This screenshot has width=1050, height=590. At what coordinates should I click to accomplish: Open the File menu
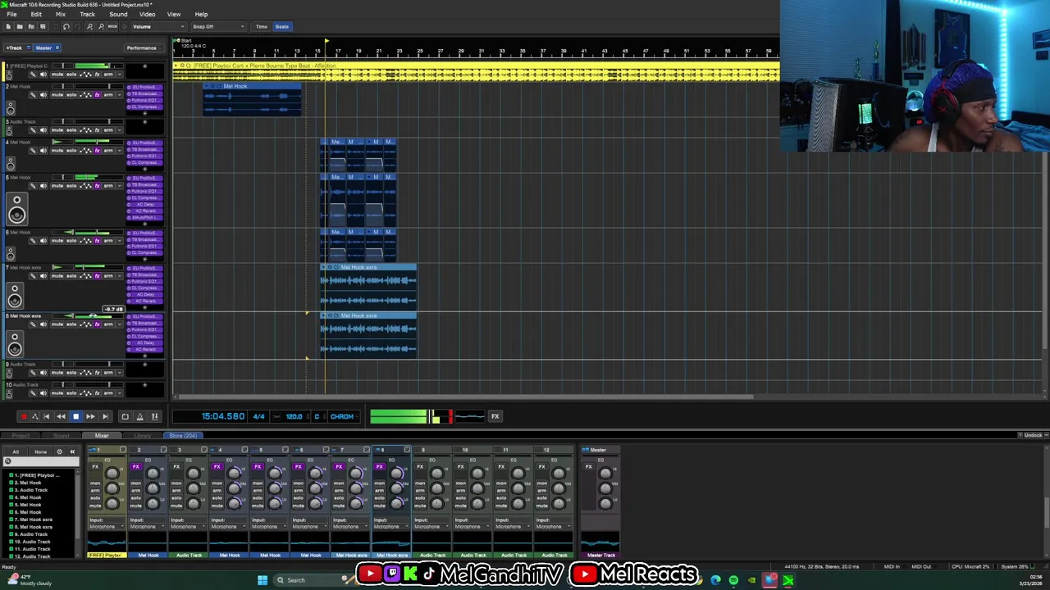coord(11,14)
